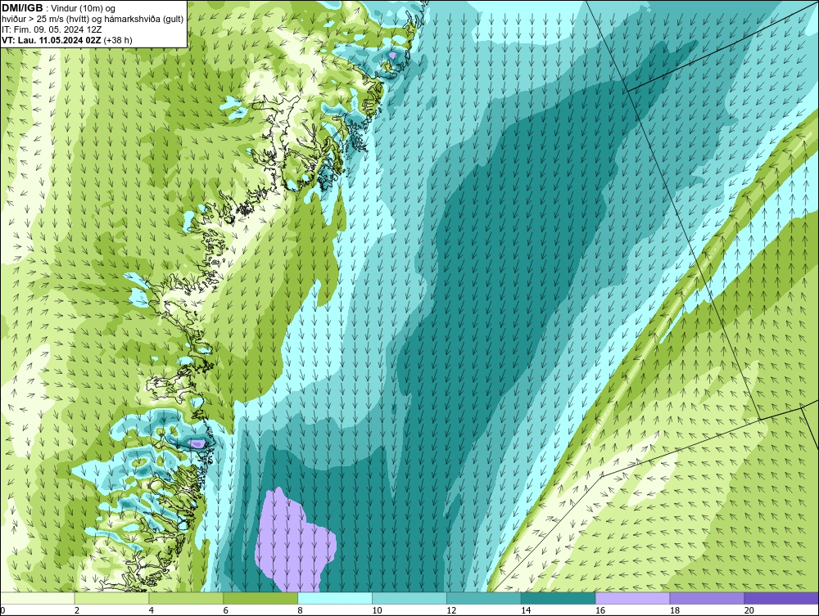Image resolution: width=819 pixels, height=616 pixels.
Task: Click the legend label '12'
Action: pos(451,610)
